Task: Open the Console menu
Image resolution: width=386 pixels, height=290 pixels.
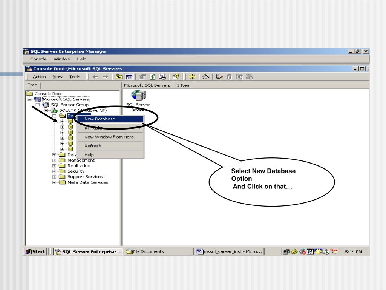Action: pyautogui.click(x=38, y=59)
